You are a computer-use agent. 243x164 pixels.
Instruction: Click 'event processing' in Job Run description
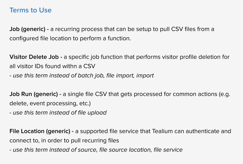(54, 103)
